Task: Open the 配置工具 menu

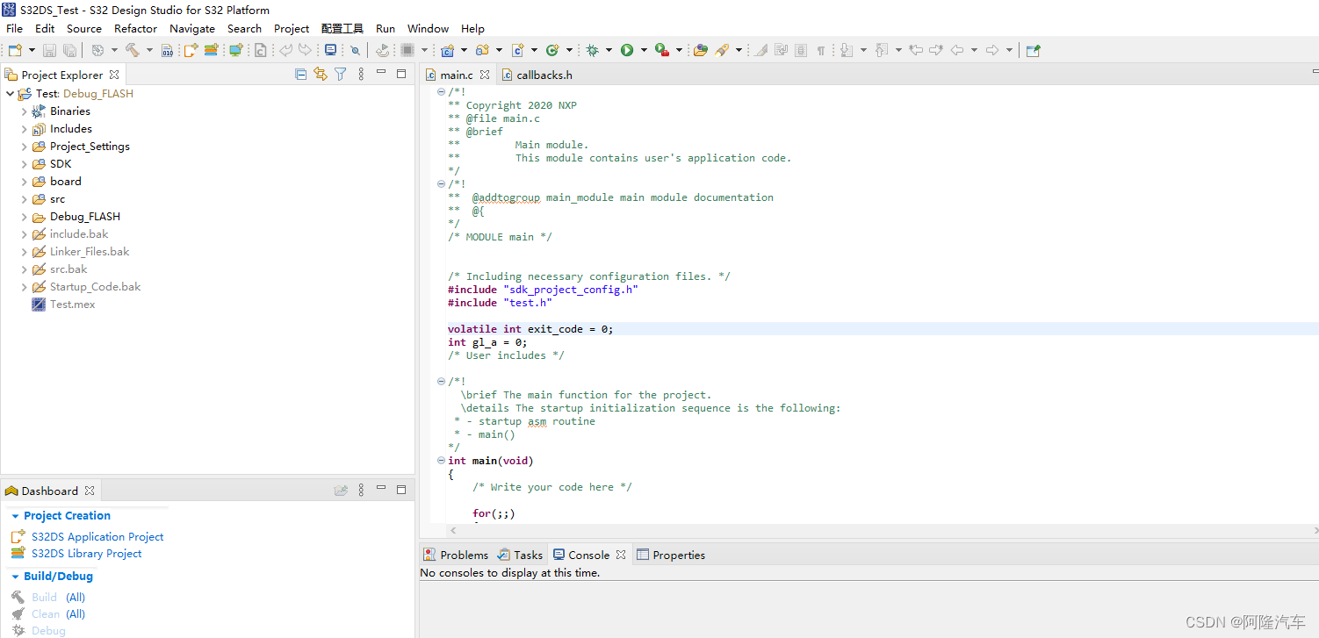Action: click(x=342, y=28)
